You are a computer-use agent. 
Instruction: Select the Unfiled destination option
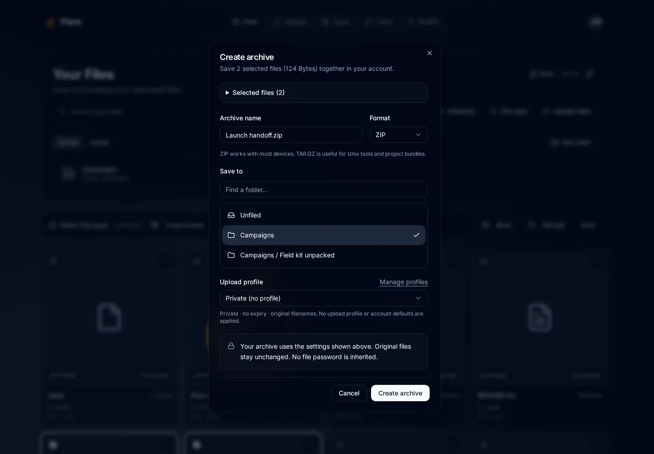(x=324, y=215)
